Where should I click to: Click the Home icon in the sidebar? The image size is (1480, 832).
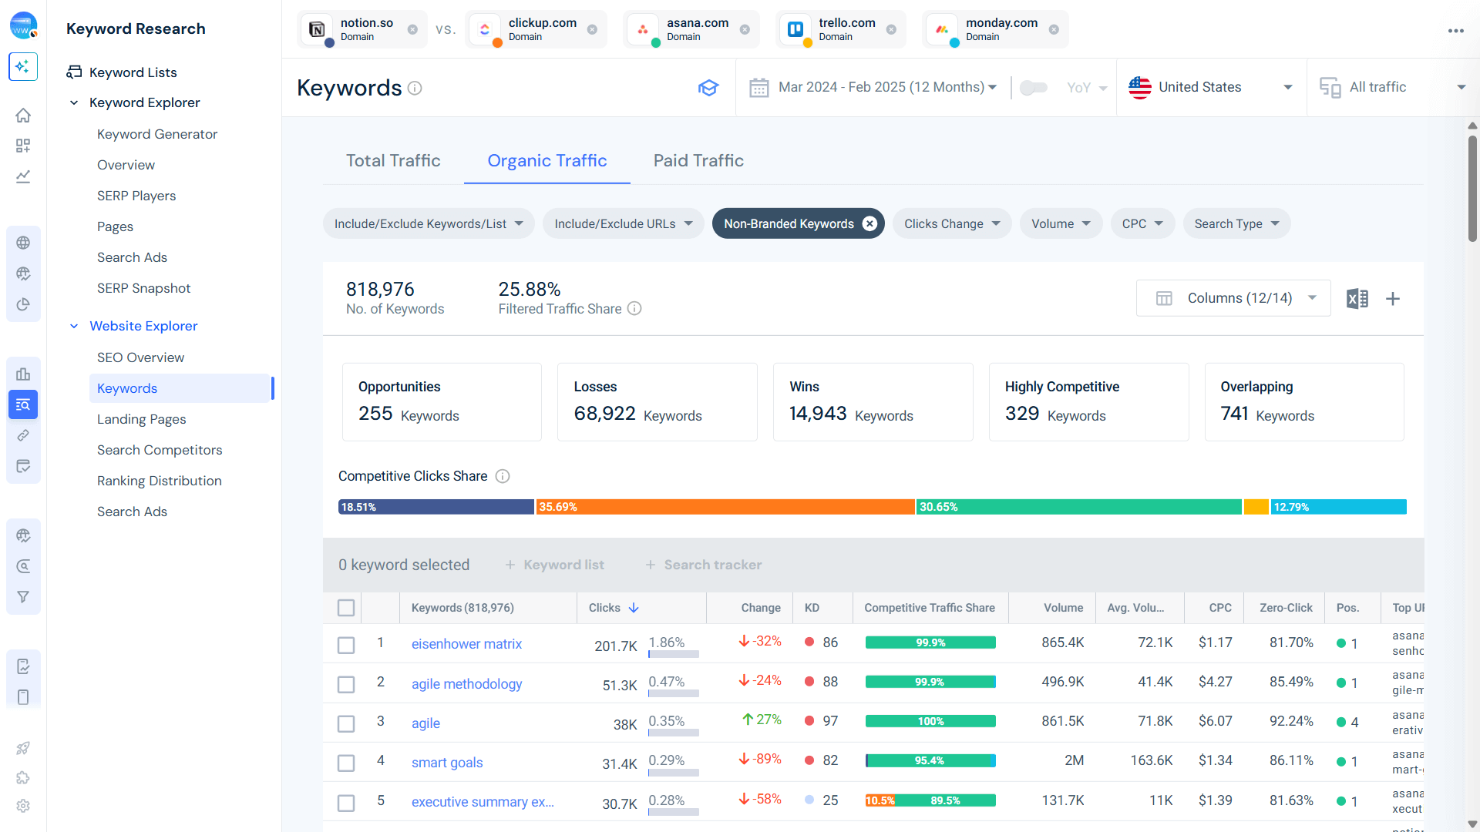(x=23, y=115)
